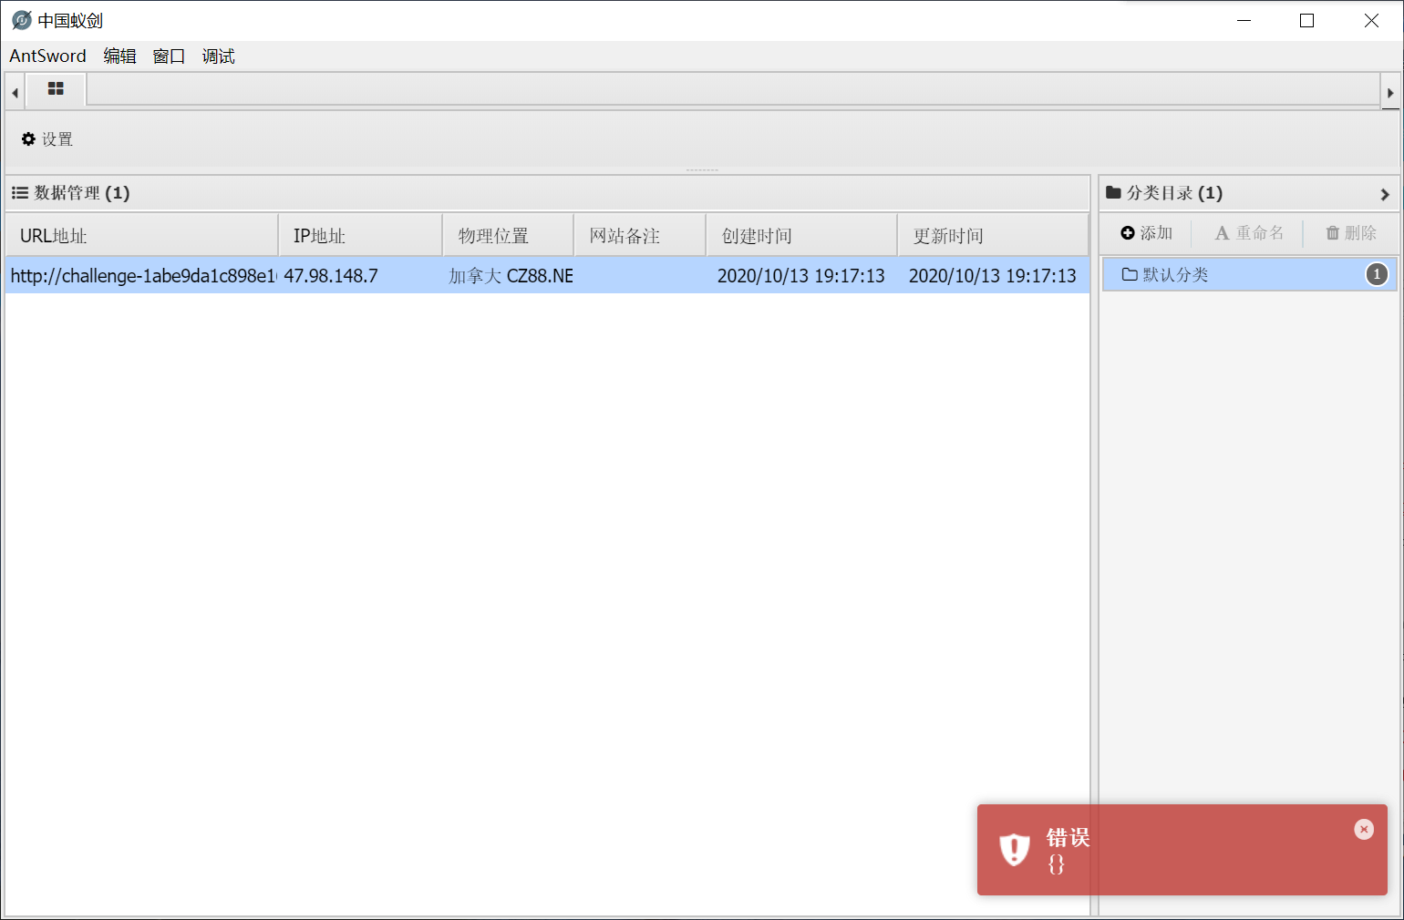Click the grid icon on the home tab

click(x=56, y=89)
